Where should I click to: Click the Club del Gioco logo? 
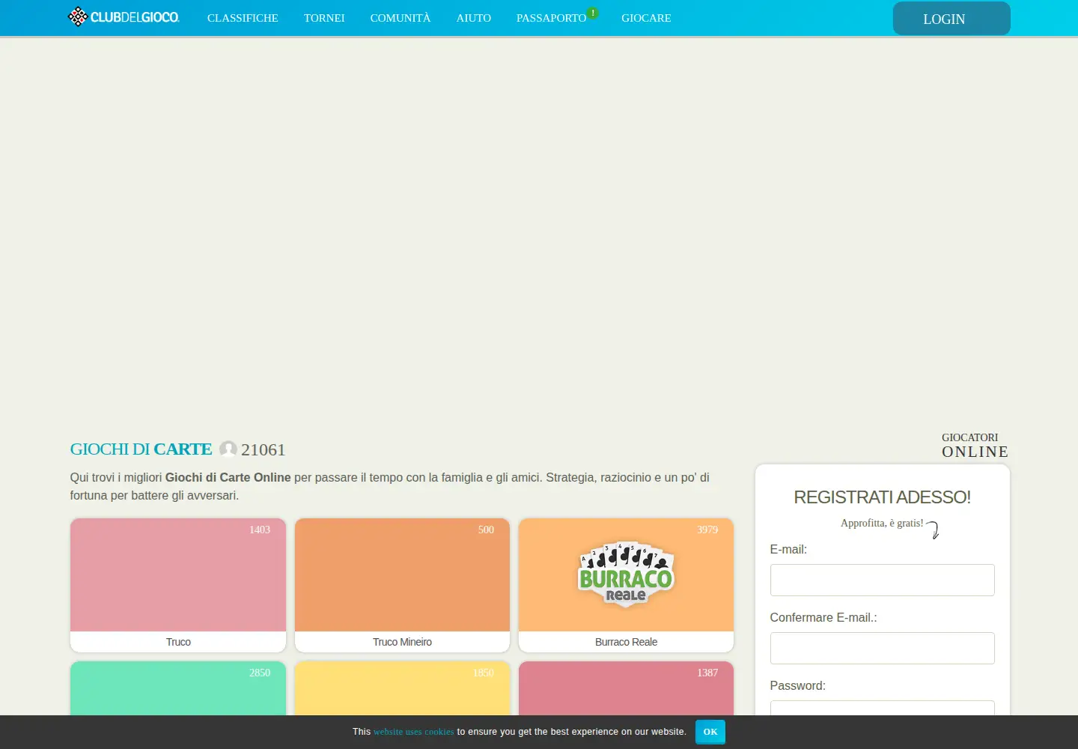(124, 17)
